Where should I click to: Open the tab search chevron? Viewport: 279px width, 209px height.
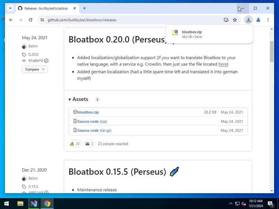[x=10, y=8]
